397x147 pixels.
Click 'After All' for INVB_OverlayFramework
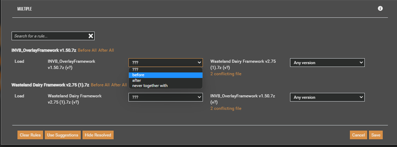point(106,50)
